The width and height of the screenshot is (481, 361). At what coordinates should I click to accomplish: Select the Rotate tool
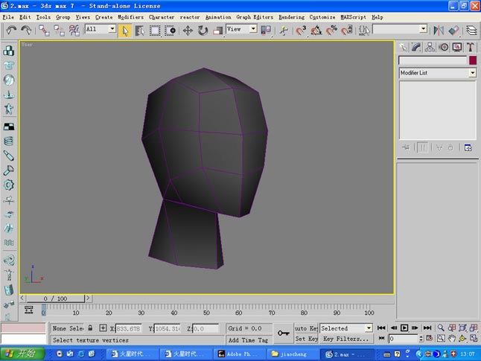(x=203, y=31)
